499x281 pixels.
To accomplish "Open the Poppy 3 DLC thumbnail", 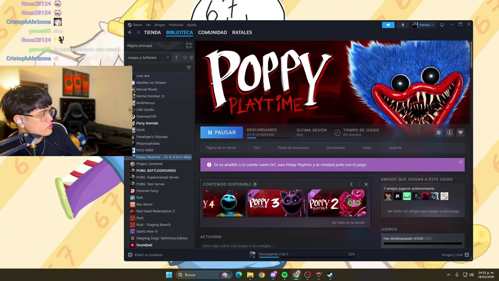I will pos(276,203).
